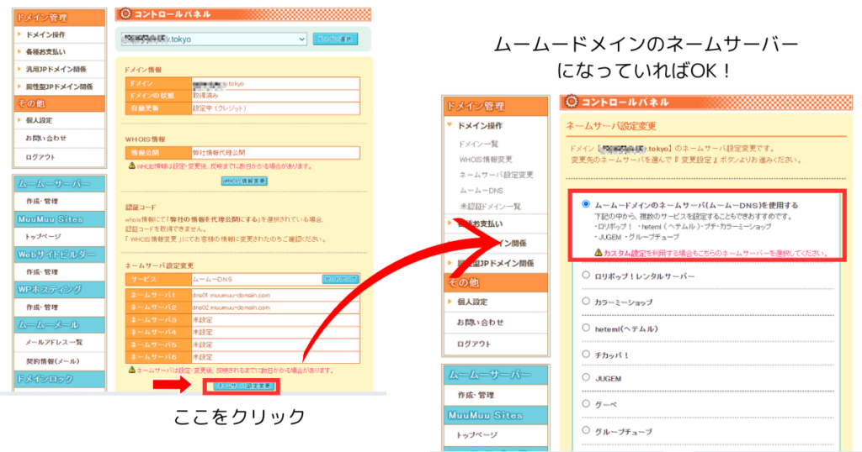This screenshot has height=452, width=862.
Task: Click ログアウト in the left sidebar
Action: [40, 157]
